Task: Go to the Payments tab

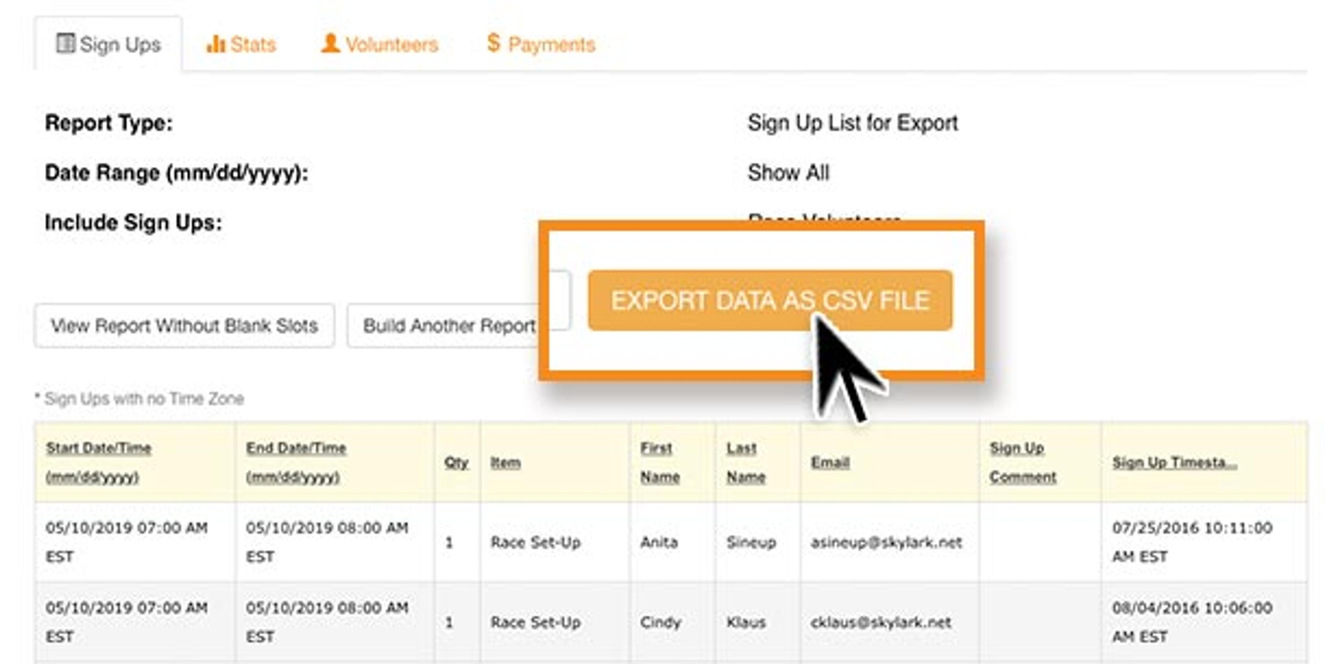Action: click(x=551, y=45)
